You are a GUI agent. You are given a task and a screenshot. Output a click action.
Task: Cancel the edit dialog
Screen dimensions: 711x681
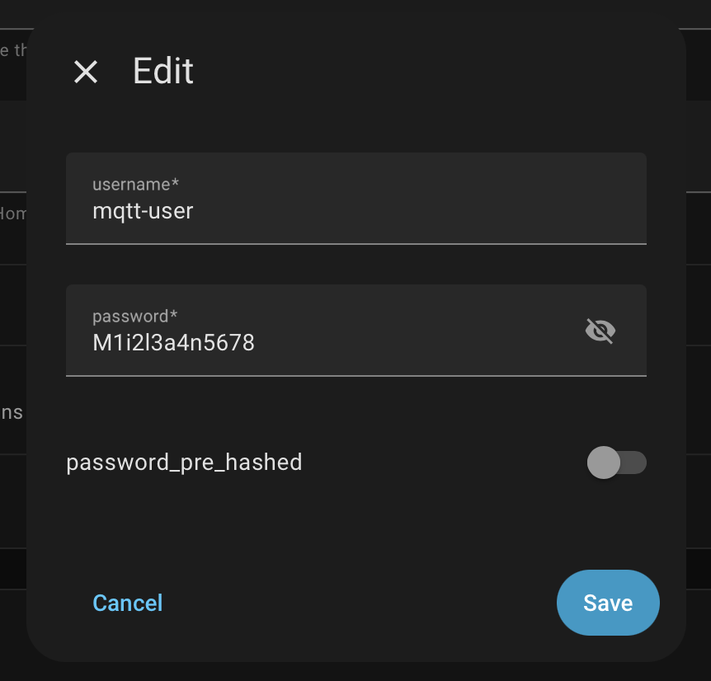[x=127, y=603]
